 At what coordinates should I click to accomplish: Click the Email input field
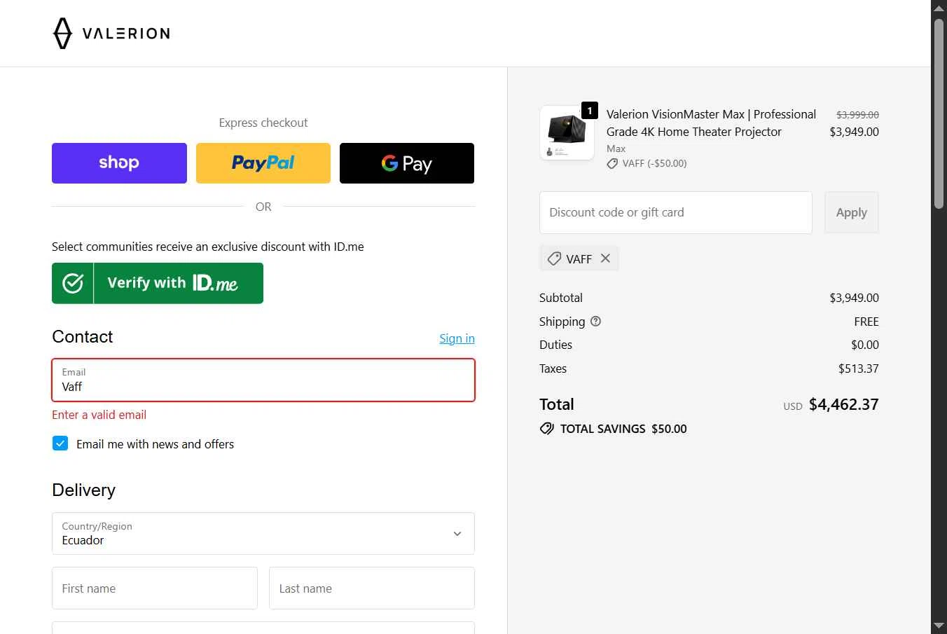(263, 380)
